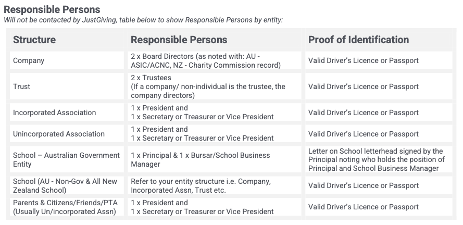463x225 pixels.
Task: Select the Responsible Persons column header
Action: point(215,40)
